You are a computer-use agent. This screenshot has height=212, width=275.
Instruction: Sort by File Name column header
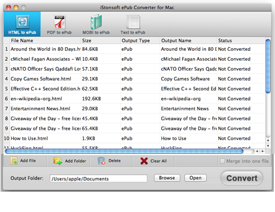46,41
